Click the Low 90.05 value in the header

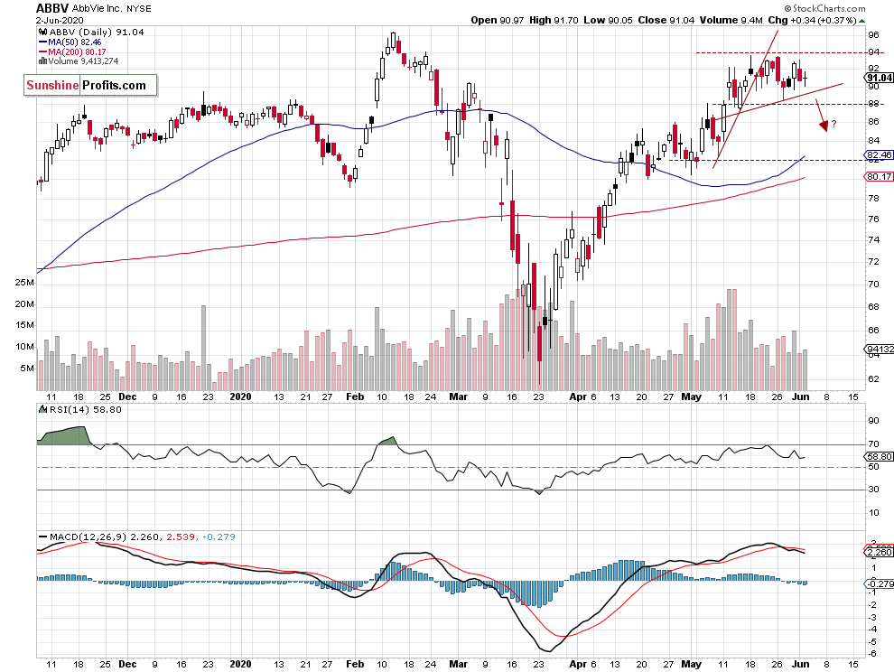tap(608, 20)
